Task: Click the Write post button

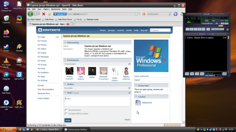Action: point(68,120)
